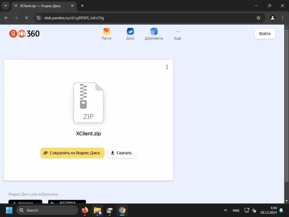Viewport: 289px width, 217px height.
Task: Select the XClient.zip — Яндекс Диск tab
Action: pos(44,6)
